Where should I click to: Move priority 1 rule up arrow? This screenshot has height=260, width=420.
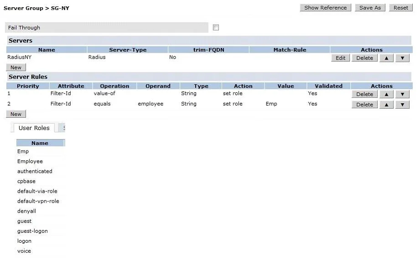(x=386, y=94)
